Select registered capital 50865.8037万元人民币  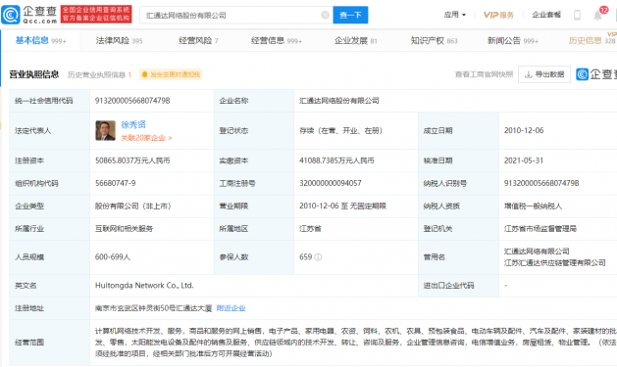(x=132, y=161)
